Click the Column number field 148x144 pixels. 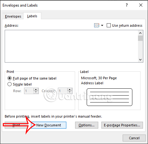pyautogui.click(x=63, y=91)
